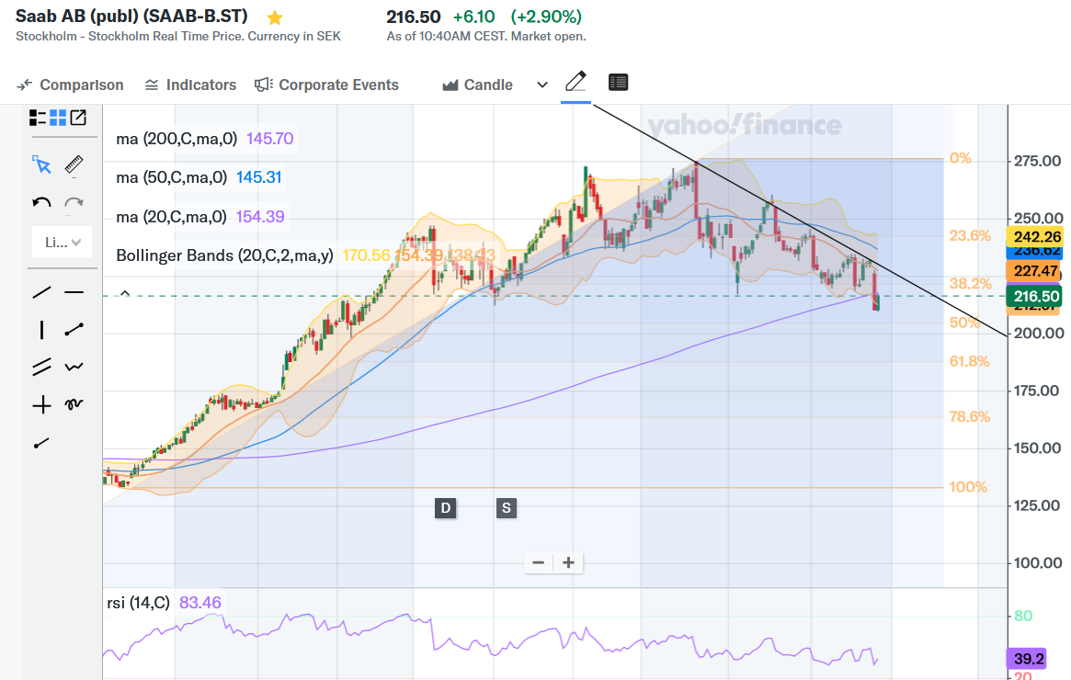Click the Undo arrow icon

[x=41, y=203]
